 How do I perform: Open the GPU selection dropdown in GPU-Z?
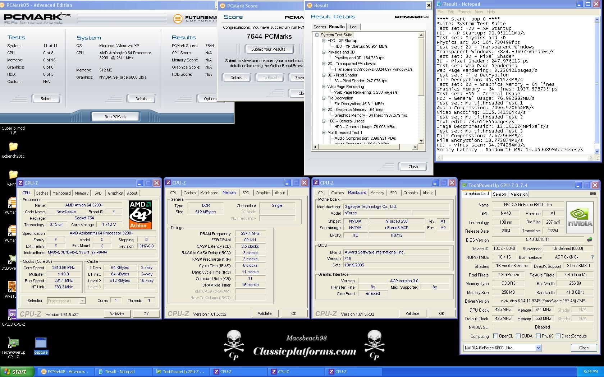click(538, 348)
